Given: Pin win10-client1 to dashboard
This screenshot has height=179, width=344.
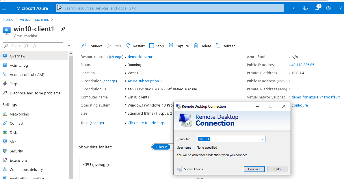Looking at the screenshot, I should tap(63, 29).
